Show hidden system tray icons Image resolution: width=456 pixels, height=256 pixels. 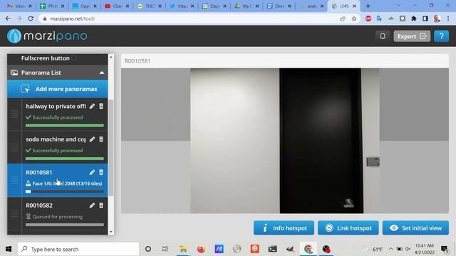coord(390,249)
